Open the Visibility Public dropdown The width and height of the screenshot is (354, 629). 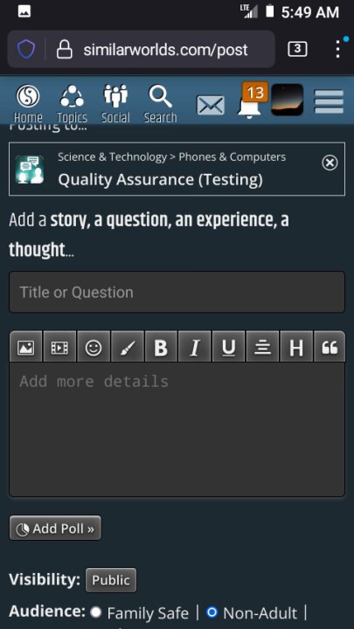point(111,580)
